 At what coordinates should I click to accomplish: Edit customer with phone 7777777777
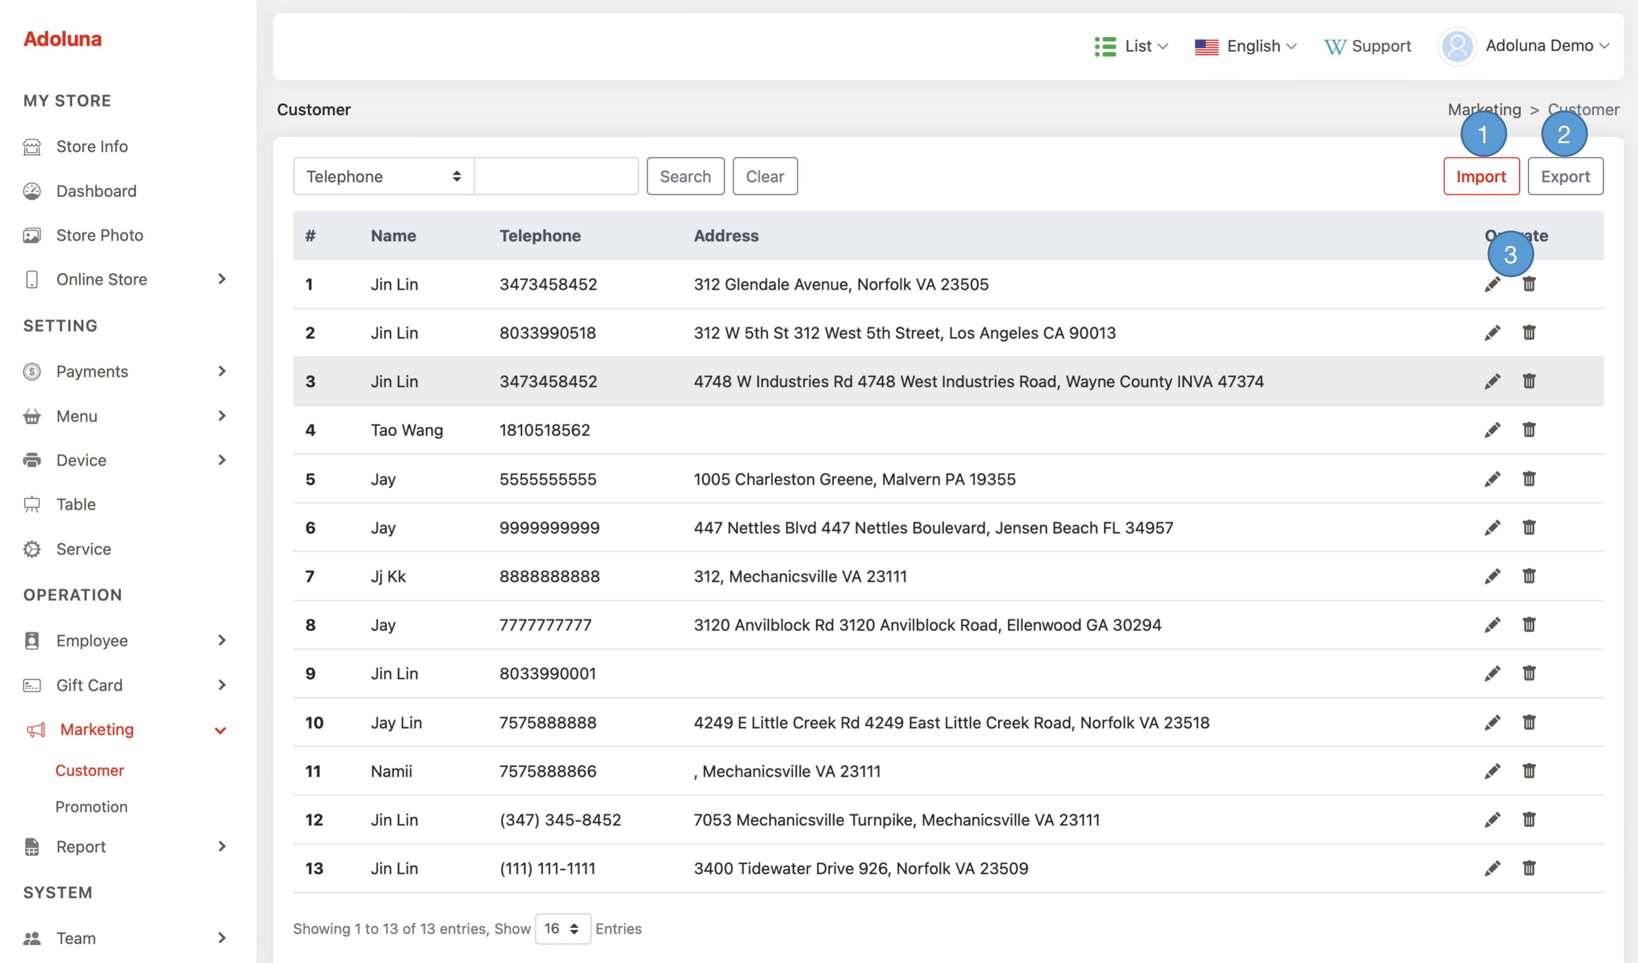tap(1493, 625)
